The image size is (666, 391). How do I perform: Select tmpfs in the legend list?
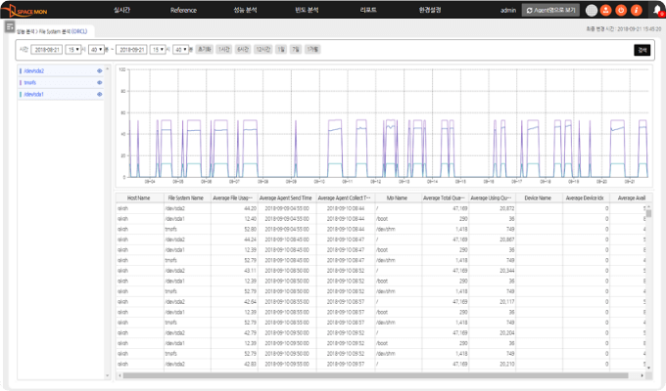coord(30,83)
